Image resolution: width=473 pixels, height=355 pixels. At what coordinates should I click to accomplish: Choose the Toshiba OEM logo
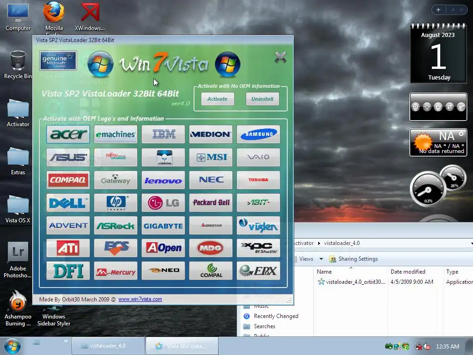(259, 180)
